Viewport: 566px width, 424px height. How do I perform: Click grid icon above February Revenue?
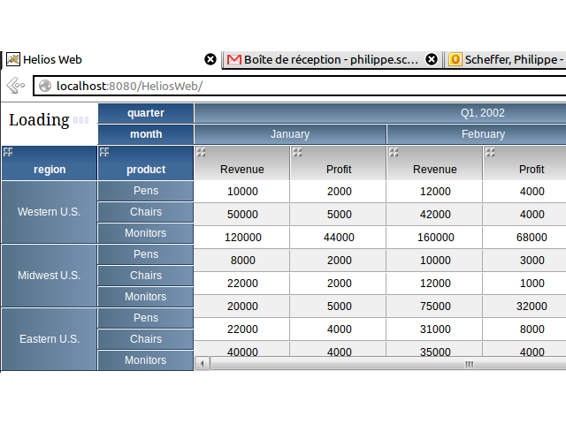(x=394, y=152)
